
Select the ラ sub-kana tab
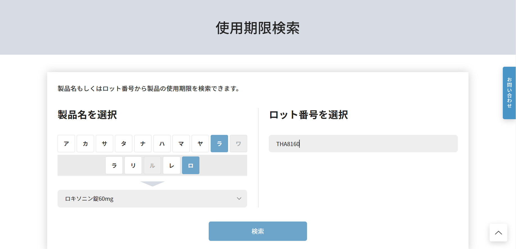[x=114, y=165]
